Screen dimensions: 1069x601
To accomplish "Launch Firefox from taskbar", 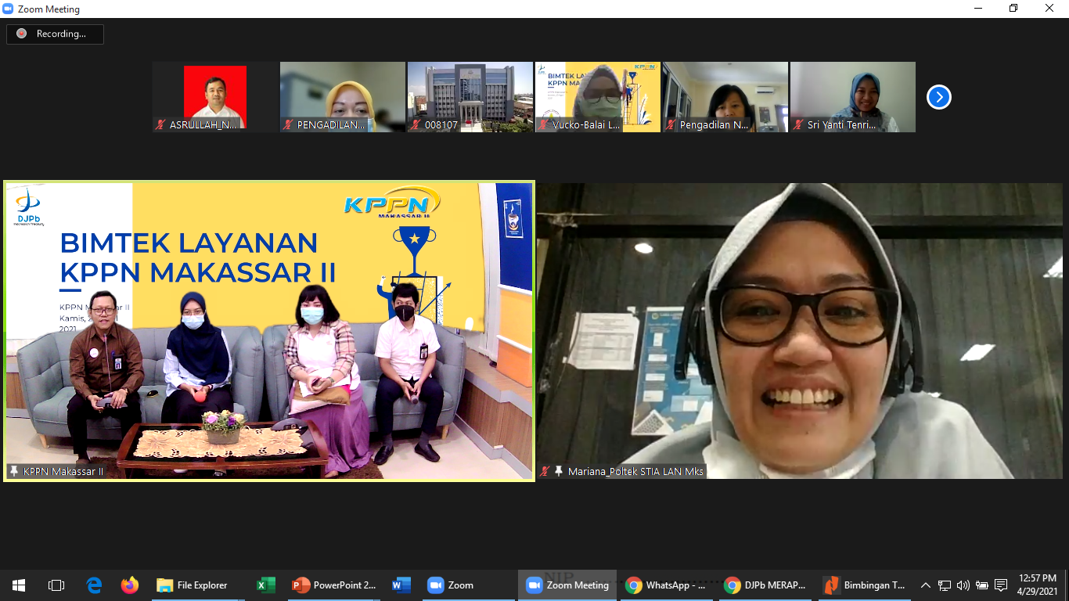I will coord(130,585).
